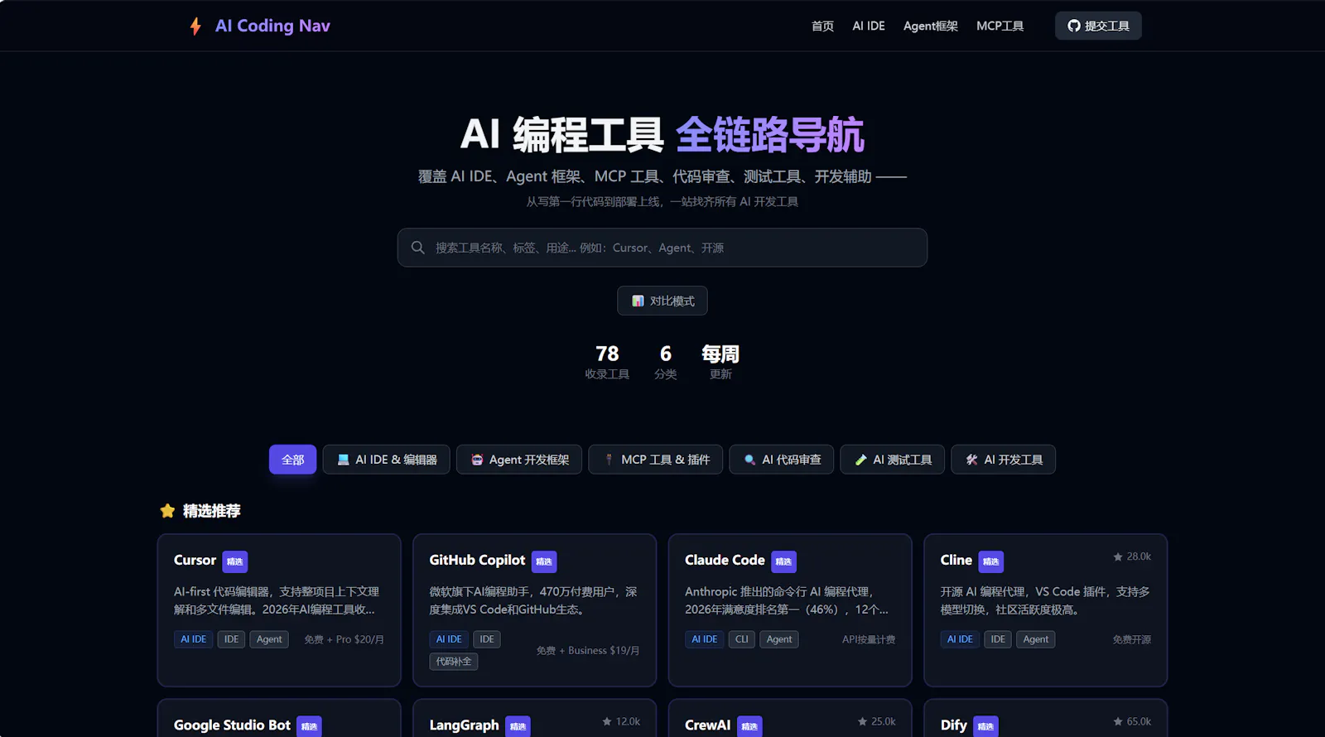Click the Agent tag on Claude Code card
The image size is (1325, 737).
[x=779, y=639]
